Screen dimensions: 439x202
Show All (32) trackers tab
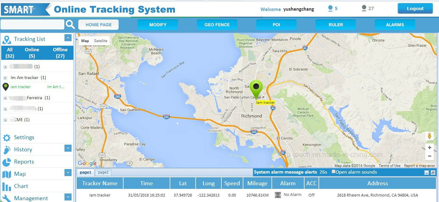pos(10,53)
